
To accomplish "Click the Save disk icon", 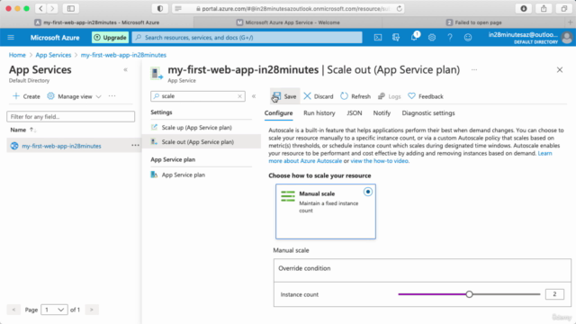I will coord(276,96).
